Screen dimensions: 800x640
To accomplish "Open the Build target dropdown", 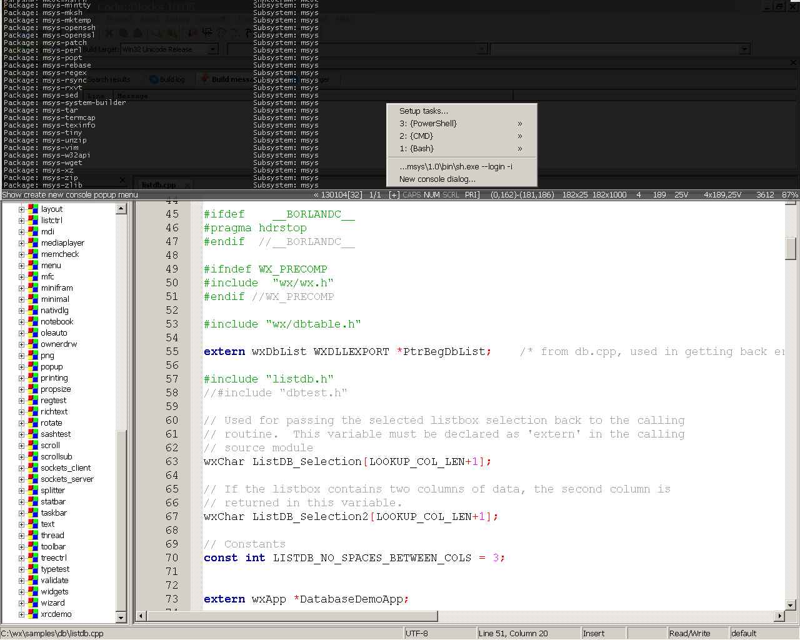I will pyautogui.click(x=212, y=49).
